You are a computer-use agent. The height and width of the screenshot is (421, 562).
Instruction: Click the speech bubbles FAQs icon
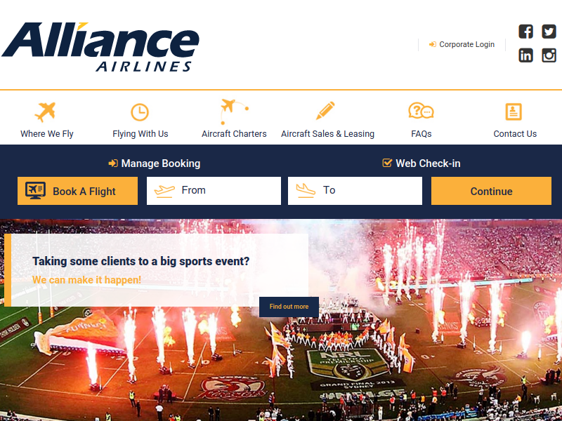coord(421,111)
